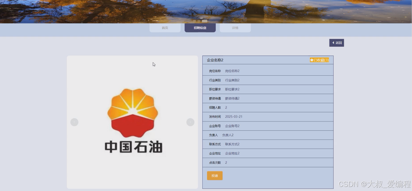Click the 点击次数 label
Viewport: 412px width, 191px height.
coord(215,163)
